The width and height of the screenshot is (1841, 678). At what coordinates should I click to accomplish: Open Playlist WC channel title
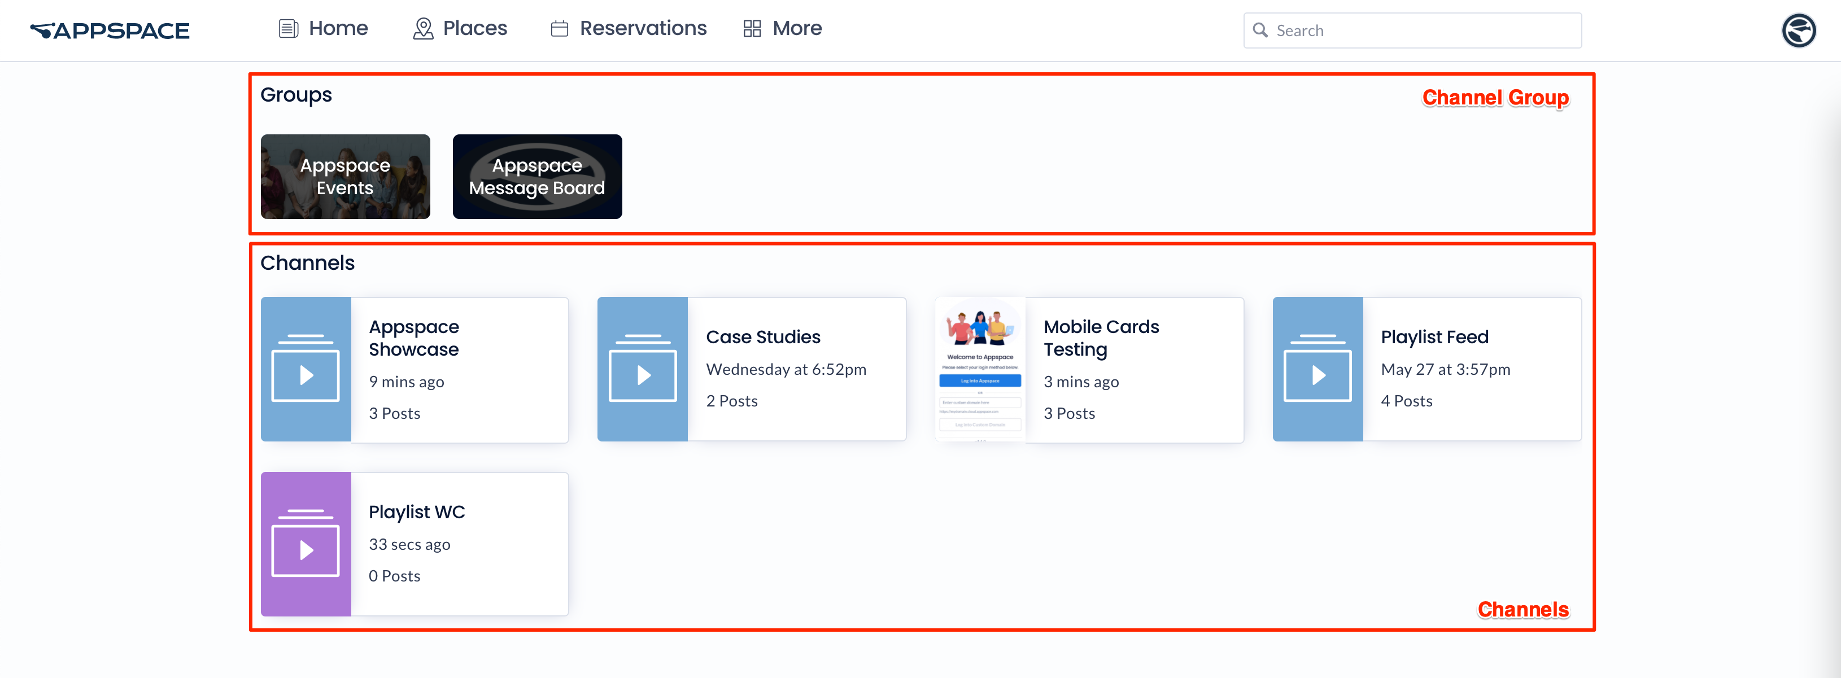point(417,511)
